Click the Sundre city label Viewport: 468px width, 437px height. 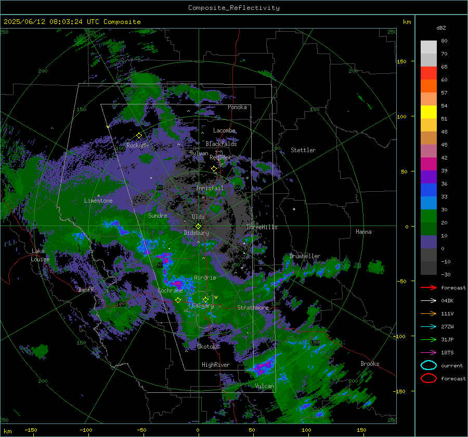click(x=158, y=215)
